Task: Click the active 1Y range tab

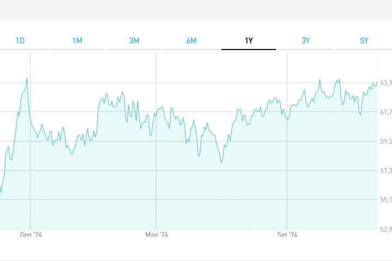Action: click(x=248, y=41)
